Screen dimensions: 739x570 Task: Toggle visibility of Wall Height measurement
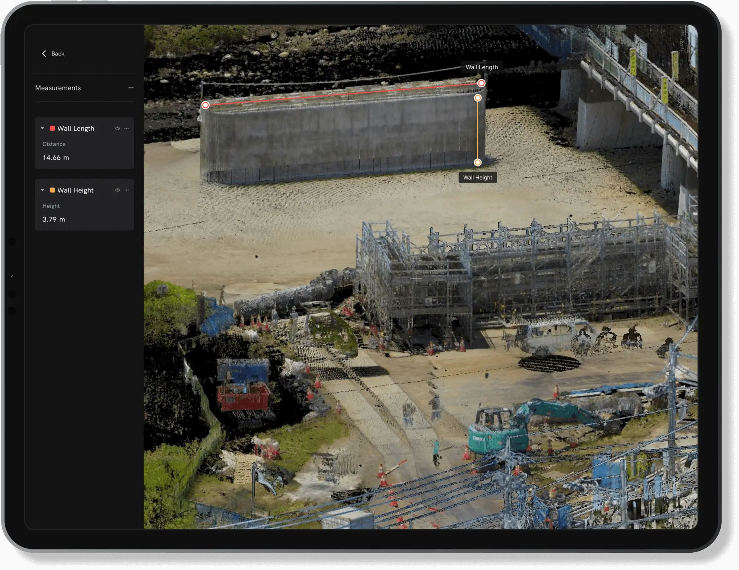tap(118, 190)
